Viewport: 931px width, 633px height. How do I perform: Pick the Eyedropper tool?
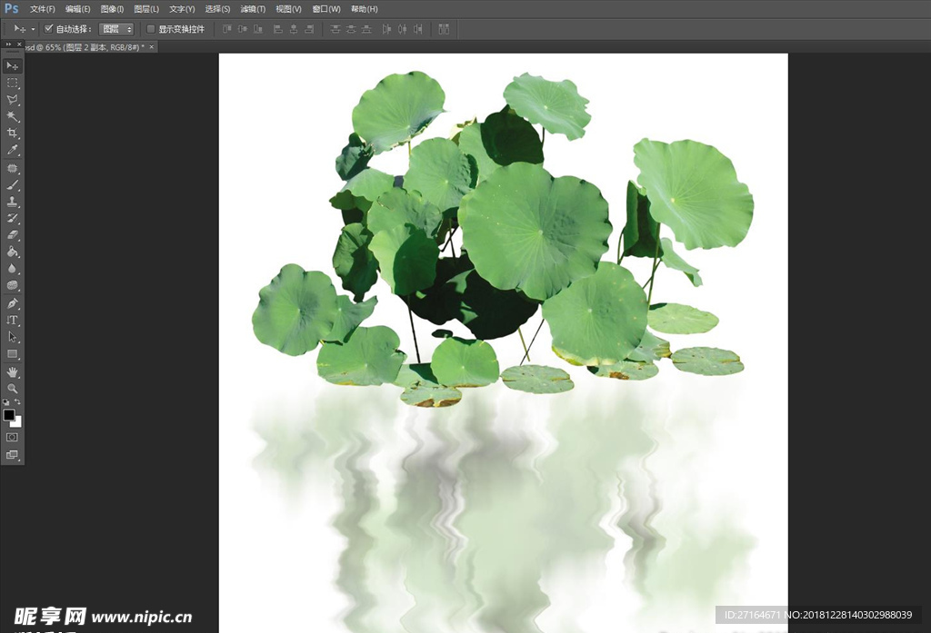click(x=13, y=150)
